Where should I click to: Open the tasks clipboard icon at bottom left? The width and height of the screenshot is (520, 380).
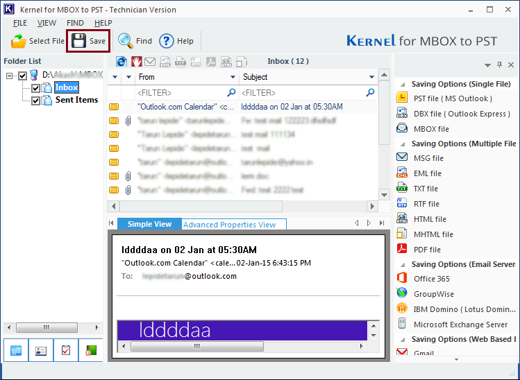tap(66, 350)
